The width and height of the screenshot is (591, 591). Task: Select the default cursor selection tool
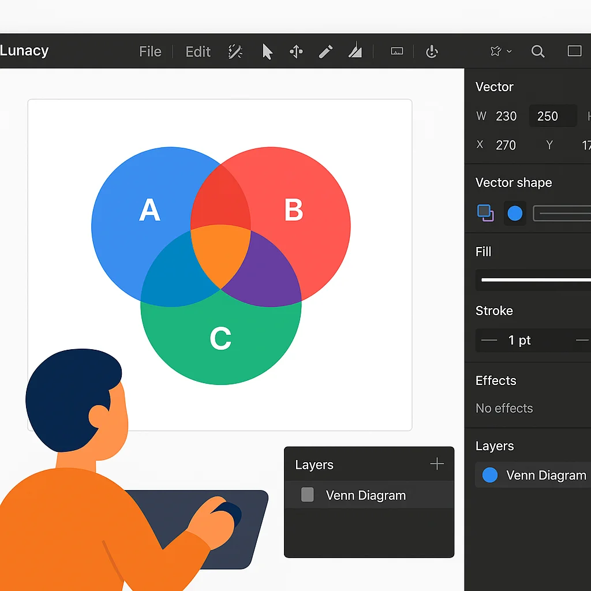point(267,51)
